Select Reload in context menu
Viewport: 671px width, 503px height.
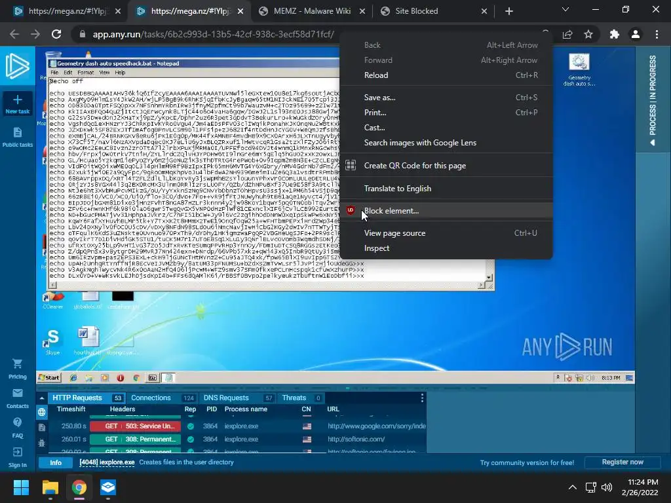coord(446,75)
